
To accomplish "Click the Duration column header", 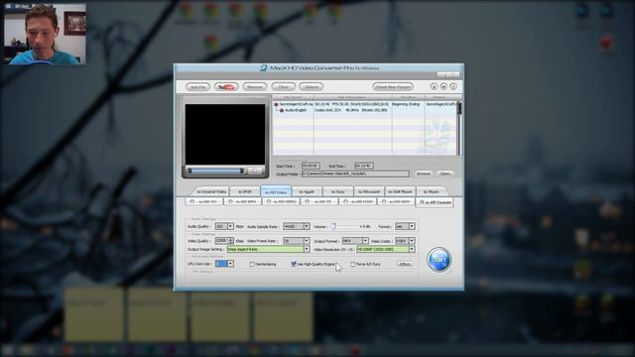I will point(408,97).
